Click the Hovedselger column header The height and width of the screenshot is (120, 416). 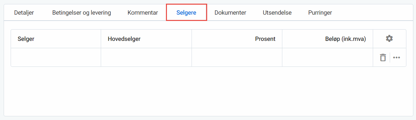124,39
